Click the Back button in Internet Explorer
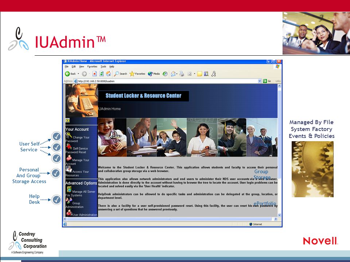The image size is (350, 262). (x=70, y=74)
